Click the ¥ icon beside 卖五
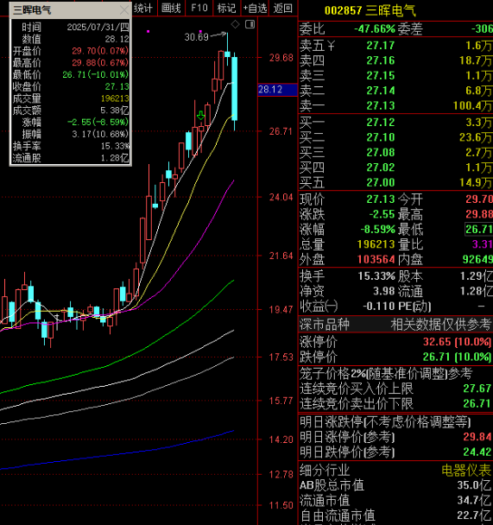The width and height of the screenshot is (493, 525). [x=331, y=46]
